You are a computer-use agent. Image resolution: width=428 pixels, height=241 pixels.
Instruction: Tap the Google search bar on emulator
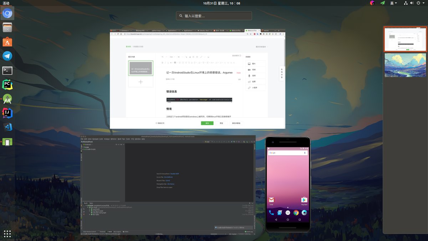pyautogui.click(x=288, y=153)
